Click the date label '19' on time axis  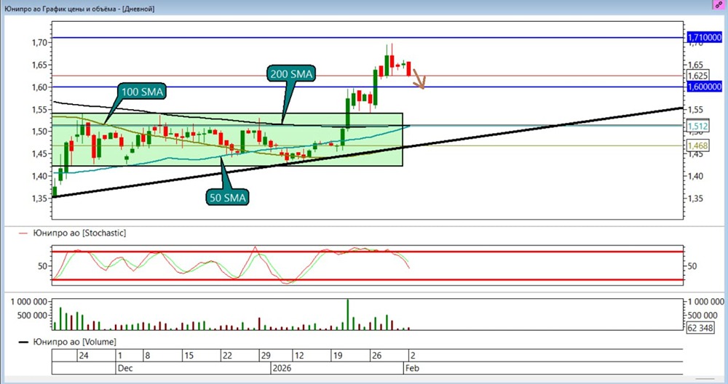[x=338, y=356]
